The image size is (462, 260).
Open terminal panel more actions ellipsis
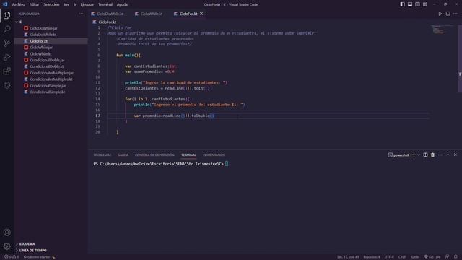(440, 155)
